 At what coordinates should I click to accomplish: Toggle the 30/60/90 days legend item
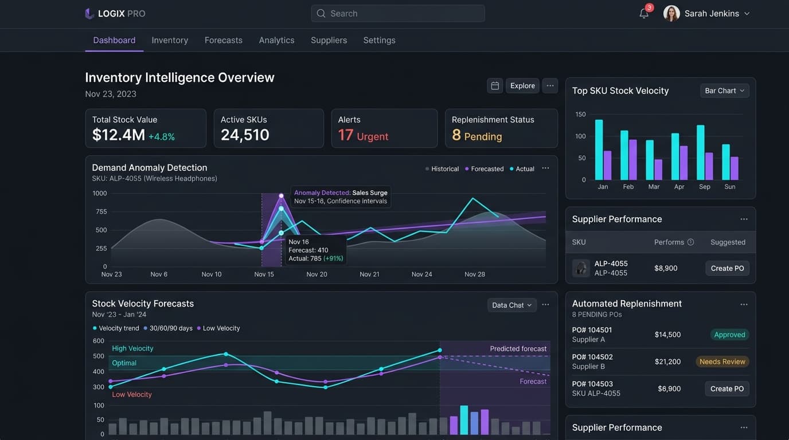(168, 328)
